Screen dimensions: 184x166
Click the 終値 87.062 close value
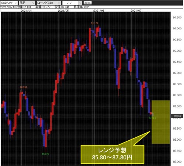tap(81, 7)
